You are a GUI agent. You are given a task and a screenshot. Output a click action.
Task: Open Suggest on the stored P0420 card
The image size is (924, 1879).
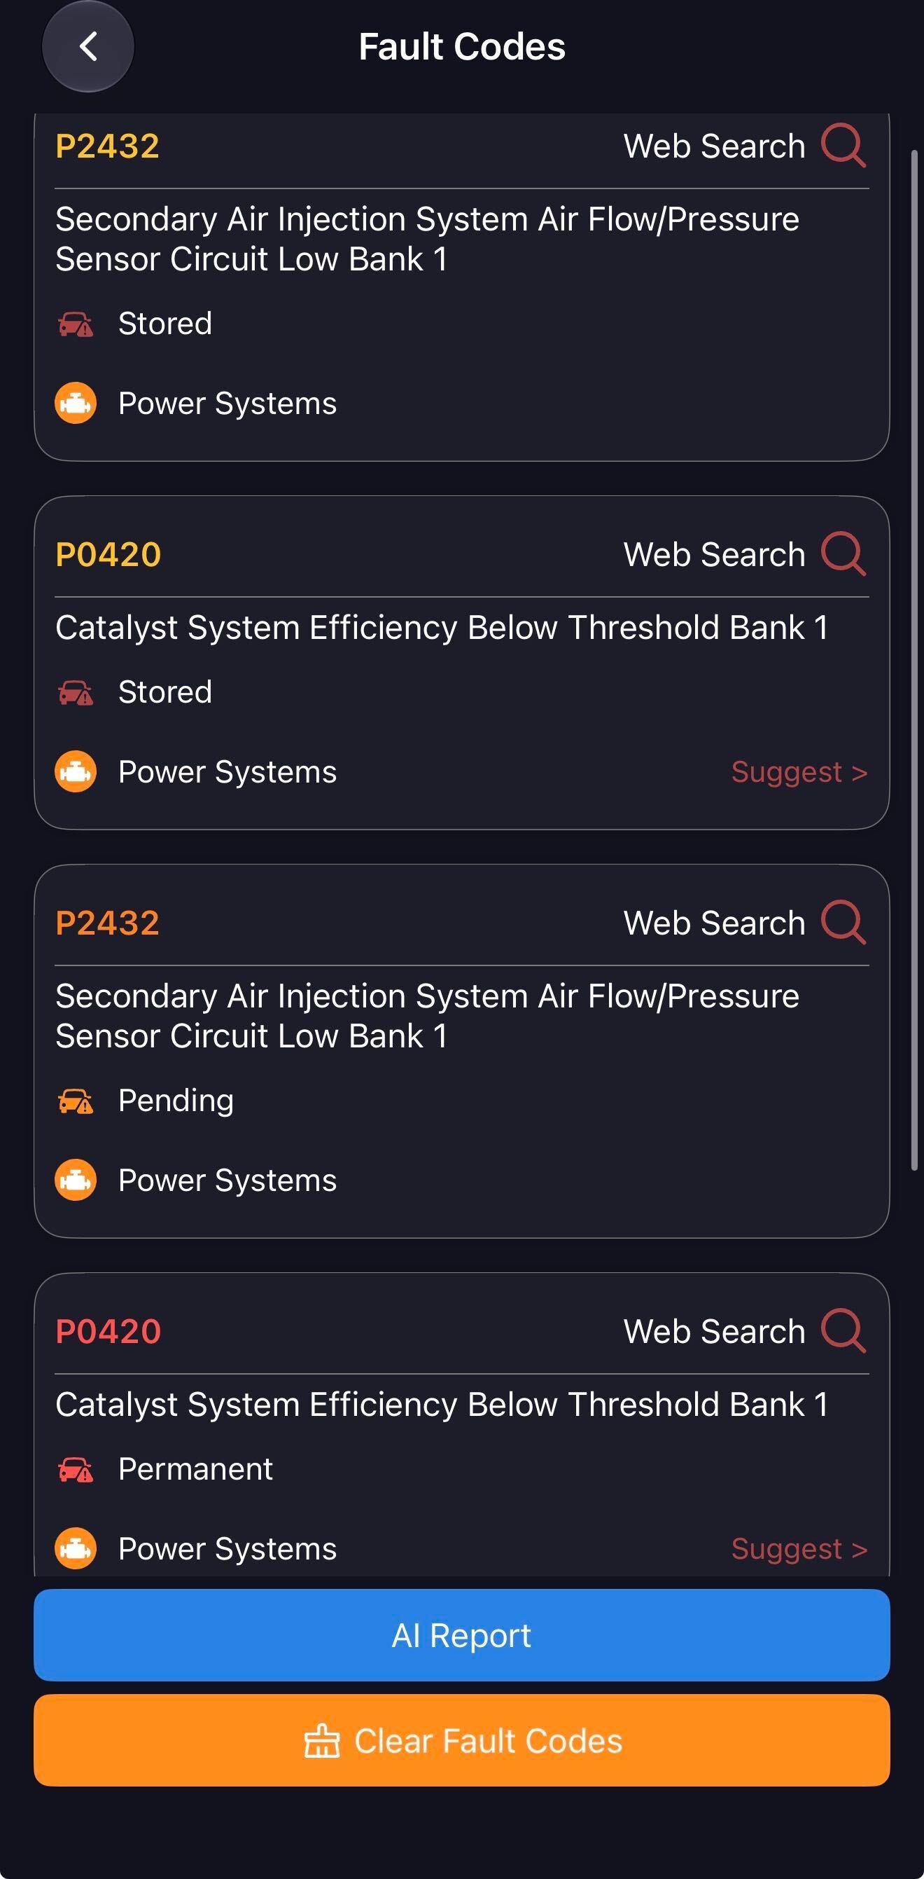799,772
